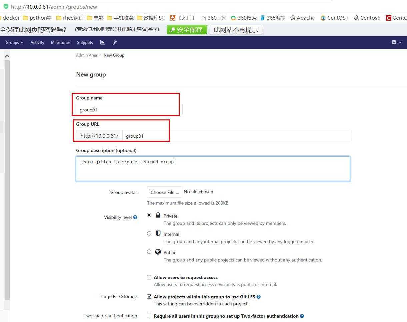Open the Apache bookmark

(302, 18)
